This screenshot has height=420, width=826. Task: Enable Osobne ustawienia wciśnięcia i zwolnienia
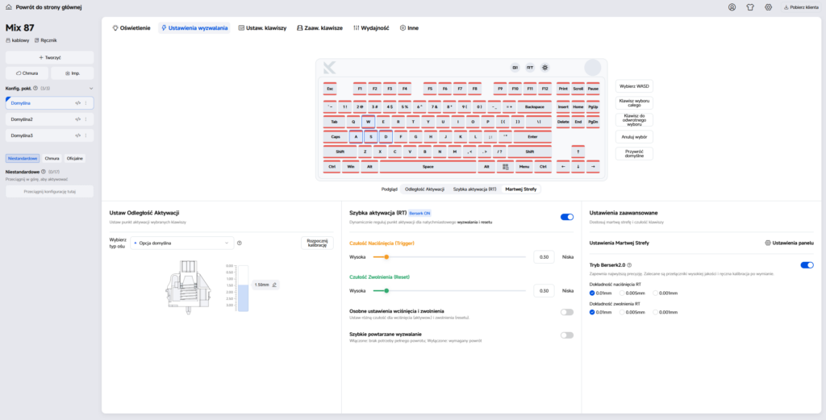[567, 312]
